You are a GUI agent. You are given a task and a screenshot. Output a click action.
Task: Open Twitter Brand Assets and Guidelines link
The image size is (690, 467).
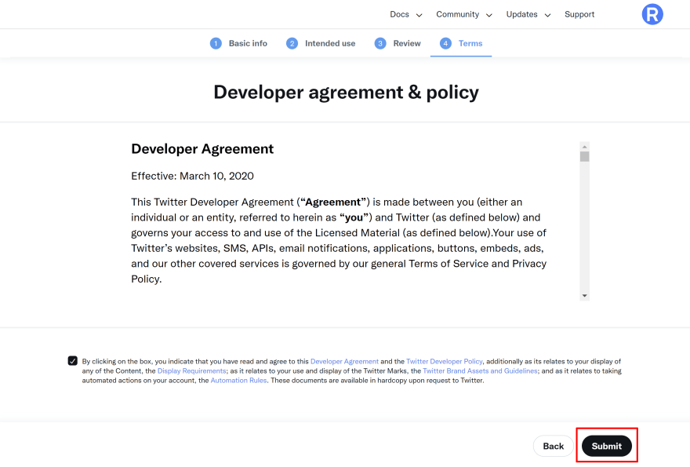coord(480,371)
